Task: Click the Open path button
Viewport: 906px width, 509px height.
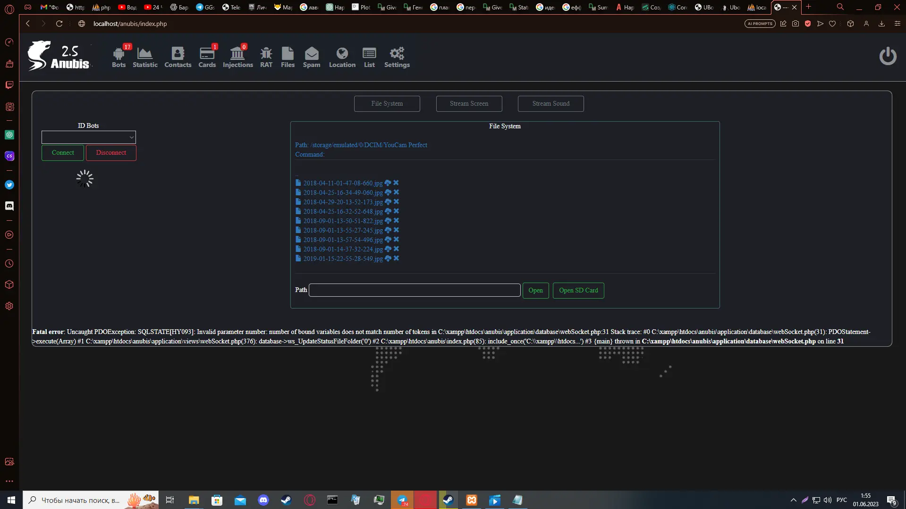Action: pos(535,291)
